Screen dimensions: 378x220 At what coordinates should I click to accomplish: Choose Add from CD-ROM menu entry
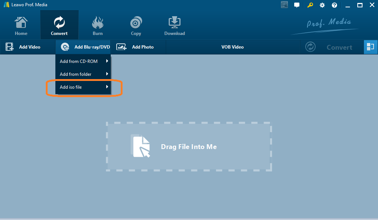(83, 61)
